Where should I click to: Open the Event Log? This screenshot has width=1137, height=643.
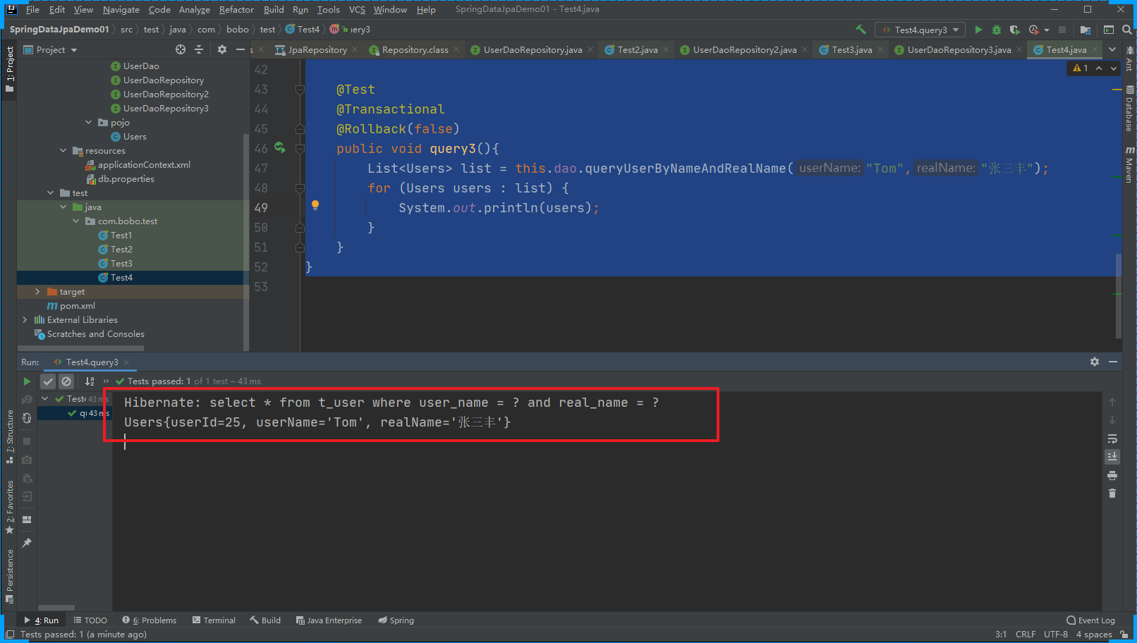1090,620
